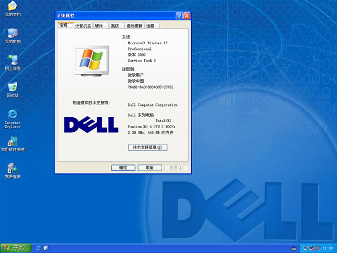The image size is (337, 253).
Task: Open the 高级 tab
Action: 116,26
